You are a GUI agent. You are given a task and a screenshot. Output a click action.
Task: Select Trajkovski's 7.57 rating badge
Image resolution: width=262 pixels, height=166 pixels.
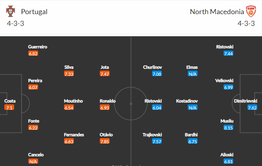[157, 141]
